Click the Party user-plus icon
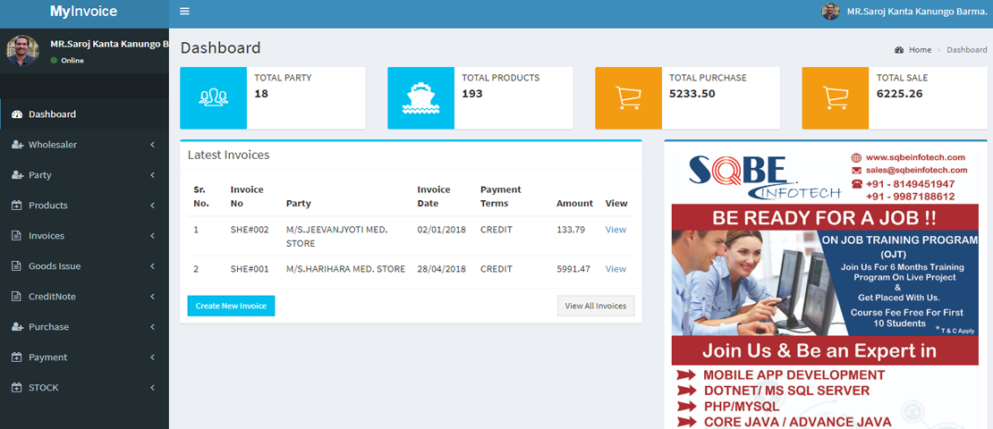This screenshot has height=429, width=993. pyautogui.click(x=17, y=175)
